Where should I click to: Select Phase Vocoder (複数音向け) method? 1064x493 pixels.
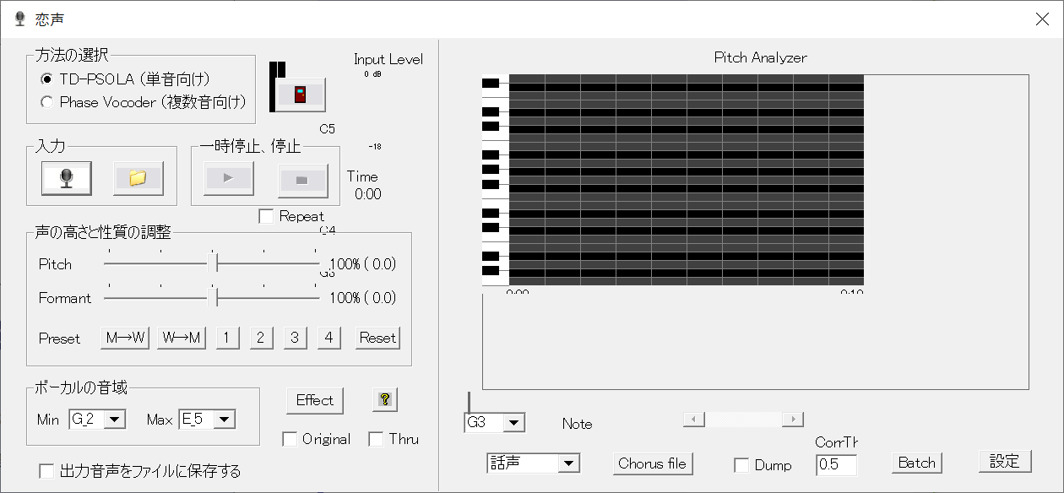(x=144, y=102)
